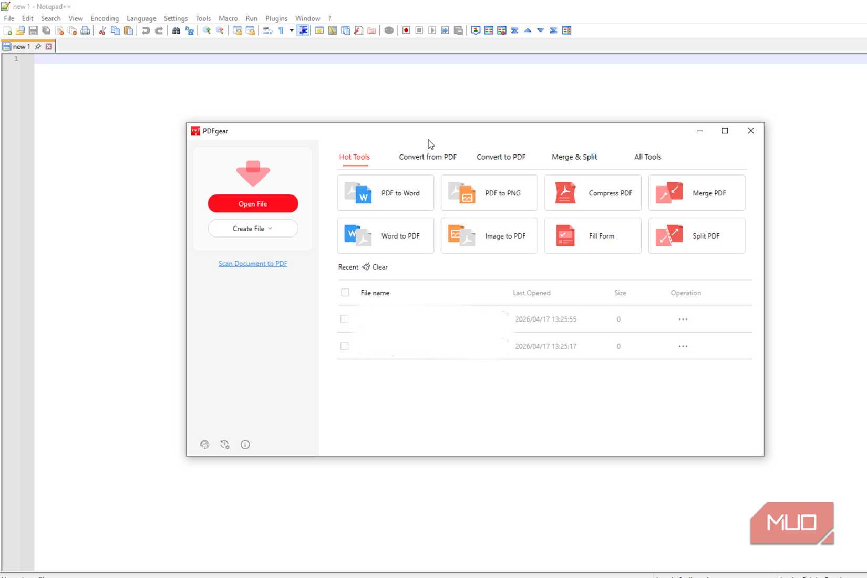Click the Start Recording macro red dot icon

[x=406, y=30]
